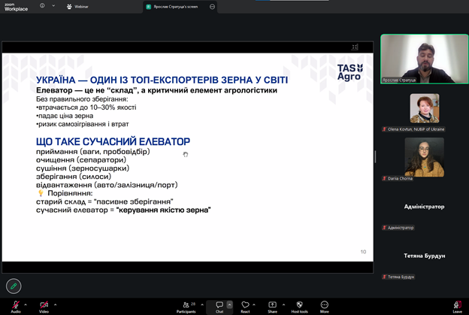The width and height of the screenshot is (469, 315).
Task: Click line 'старий склад = "пасивне зберігання"'
Action: point(104,201)
